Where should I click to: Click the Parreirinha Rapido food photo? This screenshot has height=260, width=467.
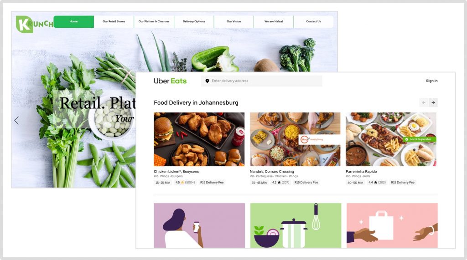click(x=391, y=139)
